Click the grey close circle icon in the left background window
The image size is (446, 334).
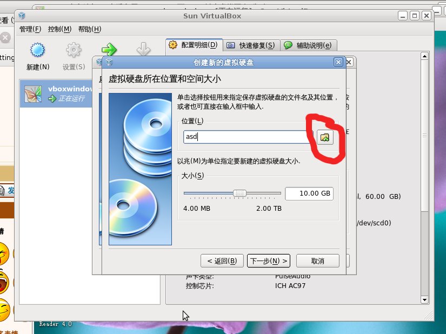(x=5, y=37)
